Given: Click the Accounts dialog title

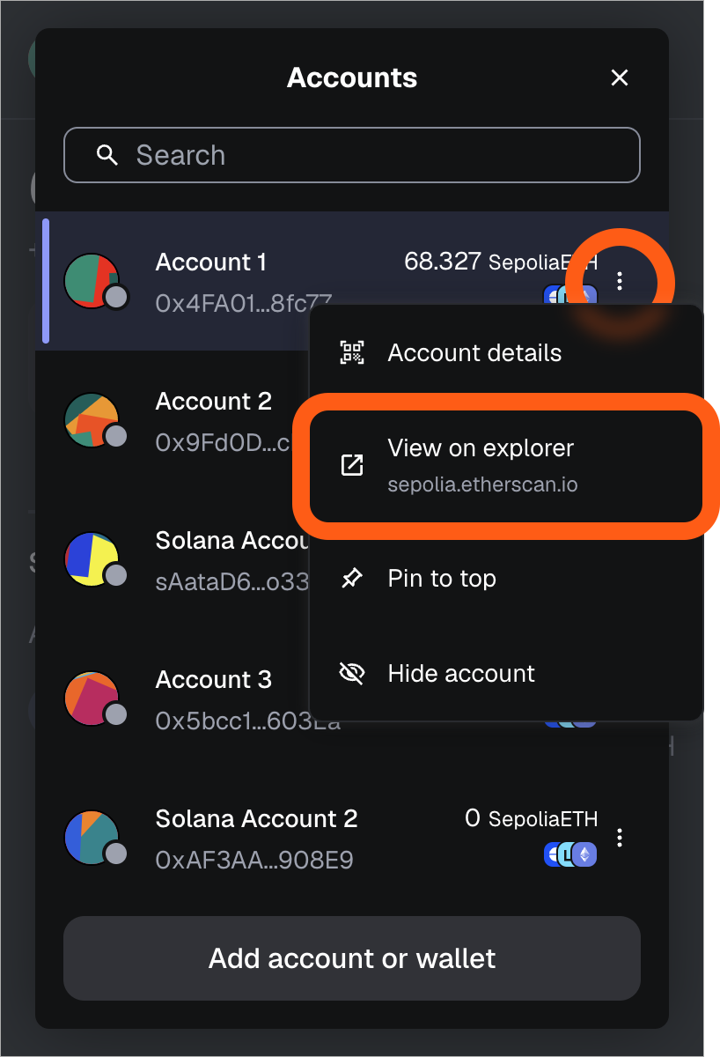Looking at the screenshot, I should [x=352, y=78].
